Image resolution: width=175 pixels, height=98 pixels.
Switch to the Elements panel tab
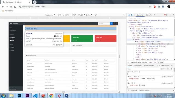140,15
